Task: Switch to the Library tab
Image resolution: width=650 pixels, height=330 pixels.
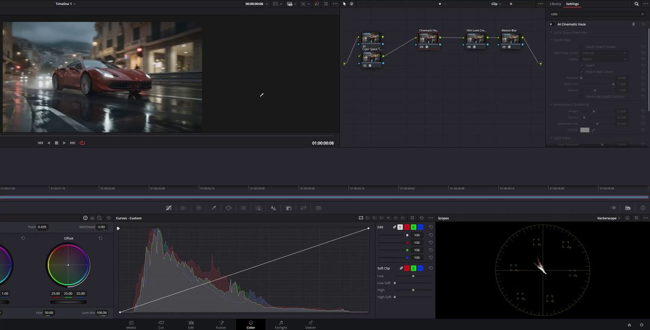Action: [555, 4]
